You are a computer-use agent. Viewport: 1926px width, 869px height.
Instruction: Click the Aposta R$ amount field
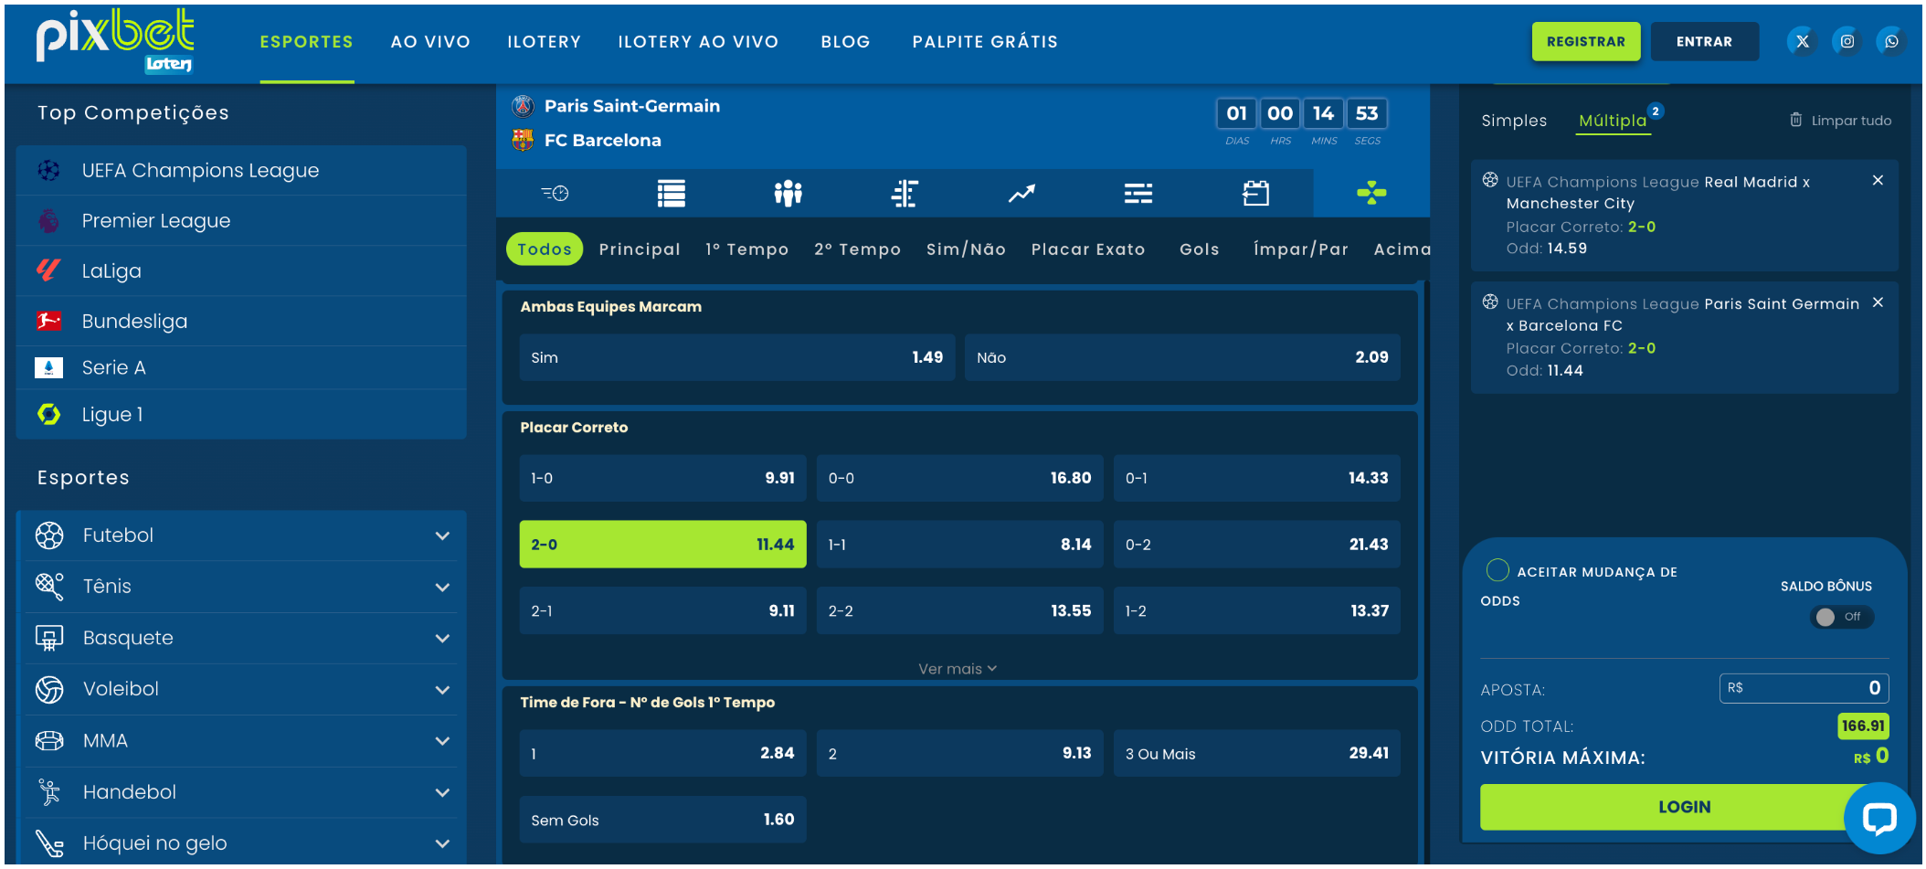1804,688
